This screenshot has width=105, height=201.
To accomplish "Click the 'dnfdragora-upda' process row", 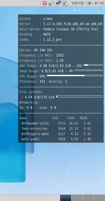I will point(56,134).
